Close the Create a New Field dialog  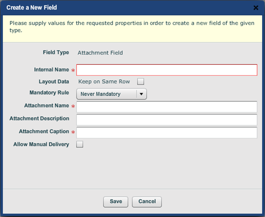[256, 8]
